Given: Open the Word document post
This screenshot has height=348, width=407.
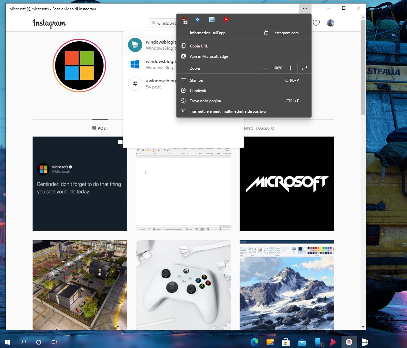Looking at the screenshot, I should pyautogui.click(x=183, y=190).
